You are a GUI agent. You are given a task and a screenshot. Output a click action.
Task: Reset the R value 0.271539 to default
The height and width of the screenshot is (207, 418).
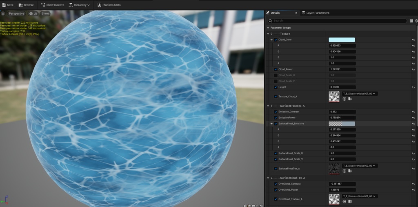[x=413, y=130]
